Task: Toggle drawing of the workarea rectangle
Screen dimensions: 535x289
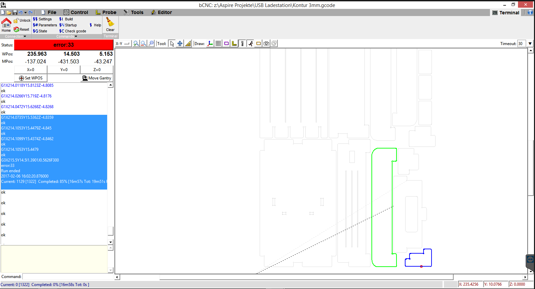Action: (258, 43)
